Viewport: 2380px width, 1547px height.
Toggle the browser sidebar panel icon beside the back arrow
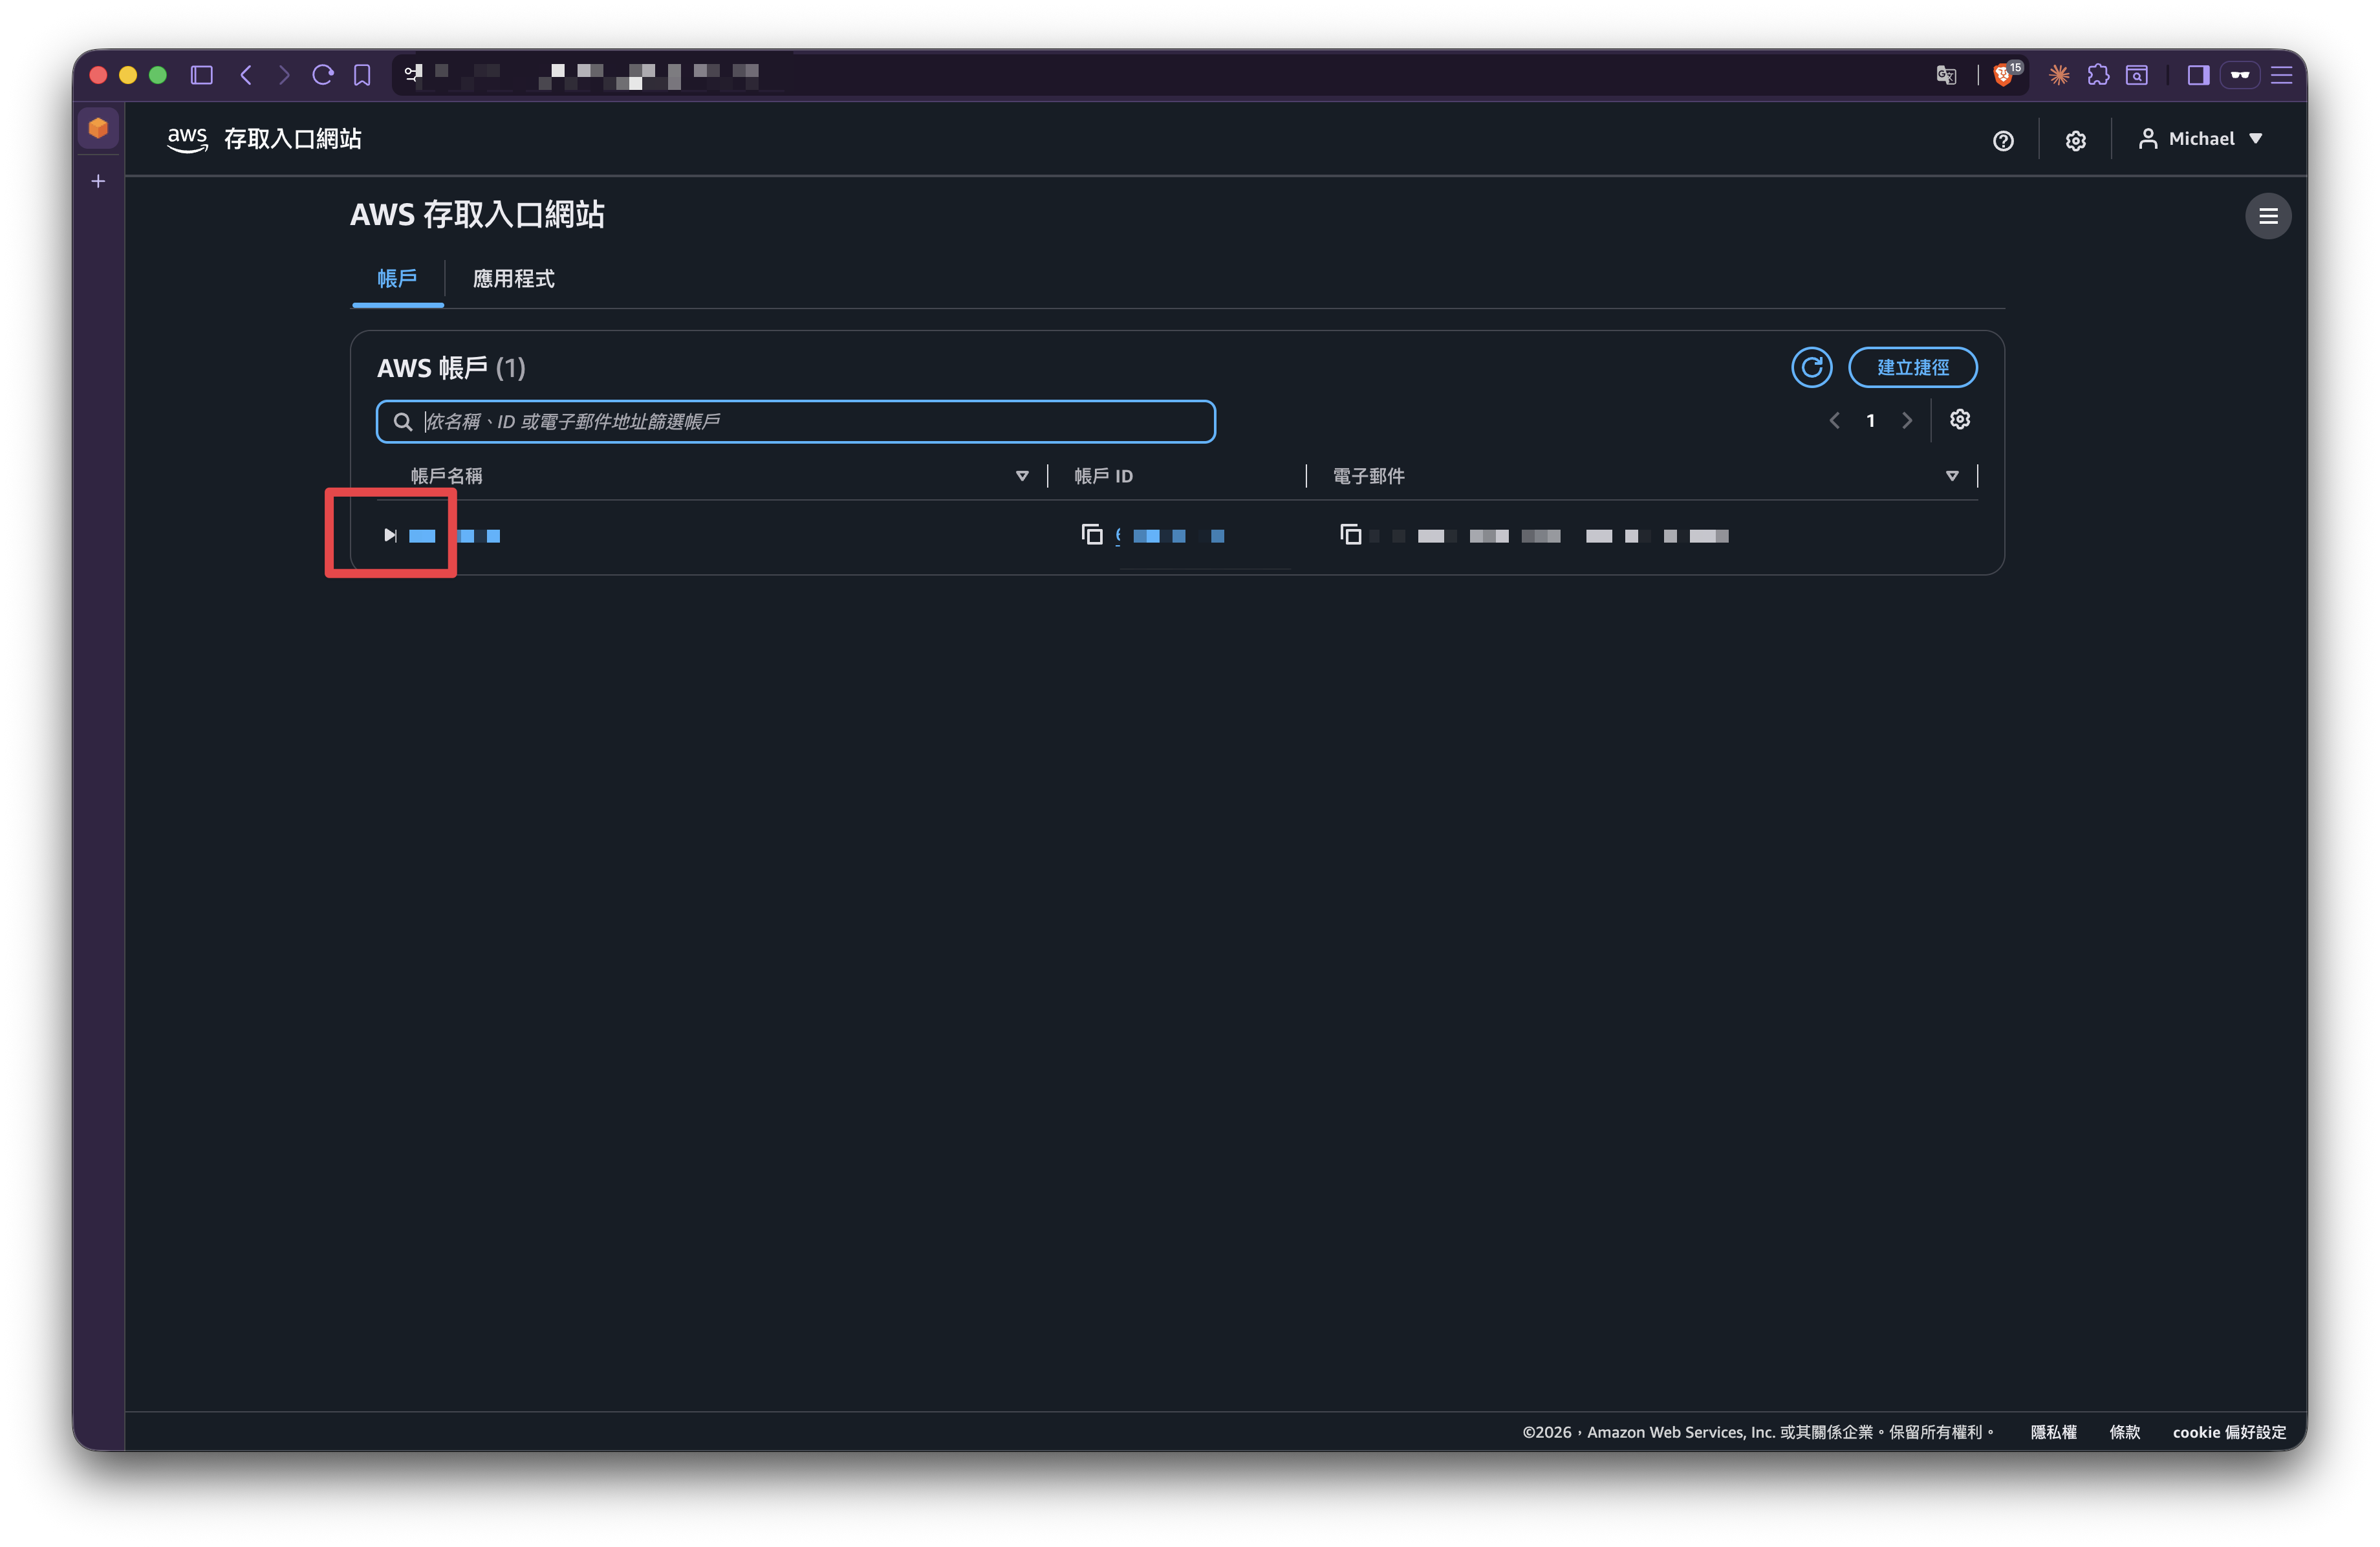pyautogui.click(x=202, y=75)
